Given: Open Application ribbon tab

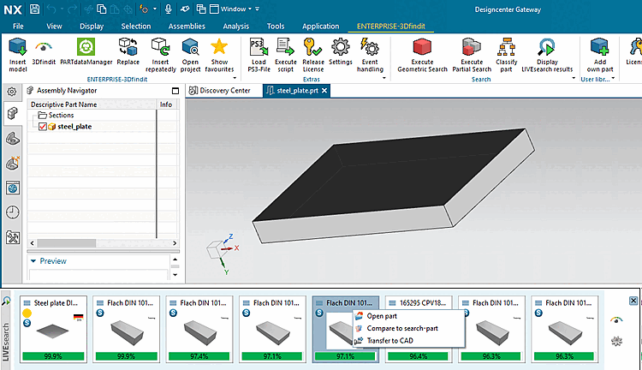Looking at the screenshot, I should (x=321, y=27).
